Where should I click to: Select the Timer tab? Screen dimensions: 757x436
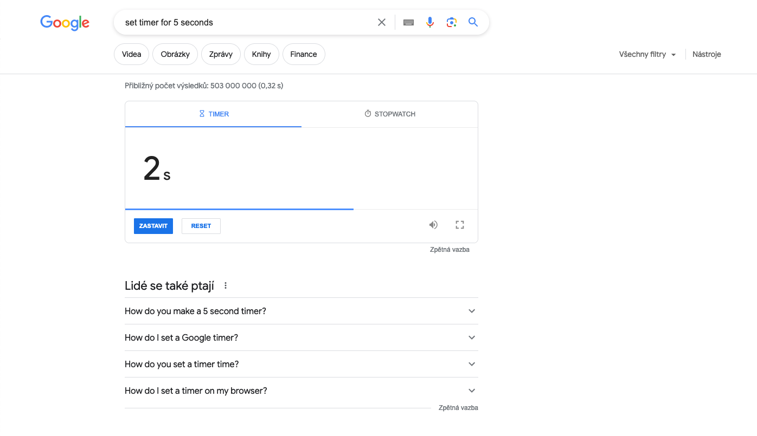(214, 114)
